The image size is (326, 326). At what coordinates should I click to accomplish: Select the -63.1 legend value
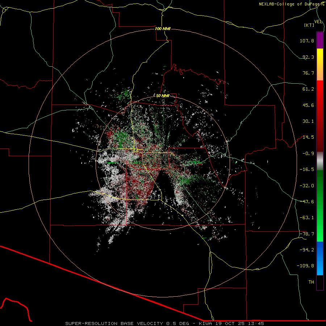(x=307, y=218)
